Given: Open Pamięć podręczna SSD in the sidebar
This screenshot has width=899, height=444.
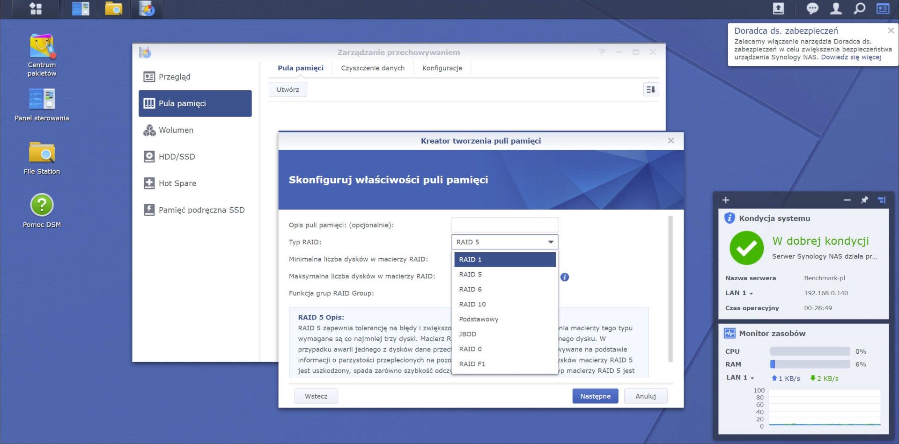Looking at the screenshot, I should coord(195,210).
